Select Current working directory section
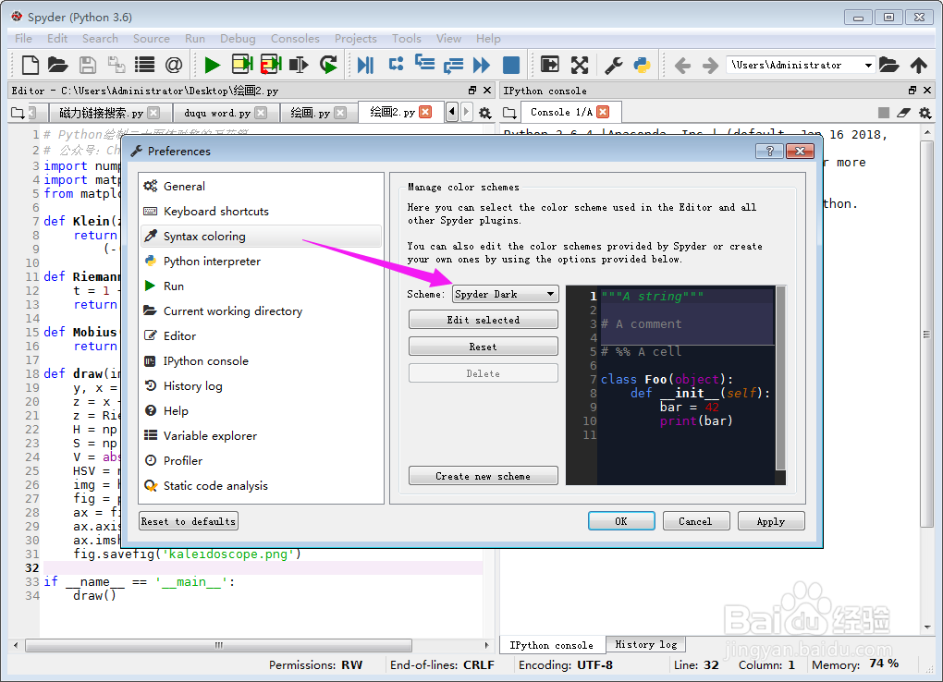Viewport: 943px width, 682px height. point(261,311)
